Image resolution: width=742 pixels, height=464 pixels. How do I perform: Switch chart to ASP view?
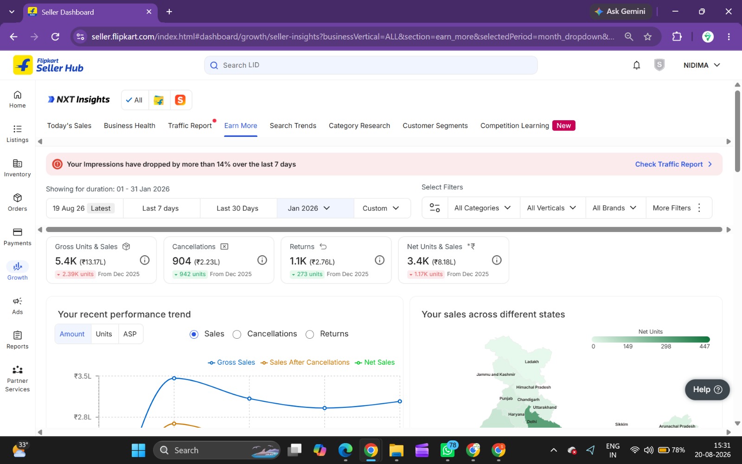(x=130, y=334)
